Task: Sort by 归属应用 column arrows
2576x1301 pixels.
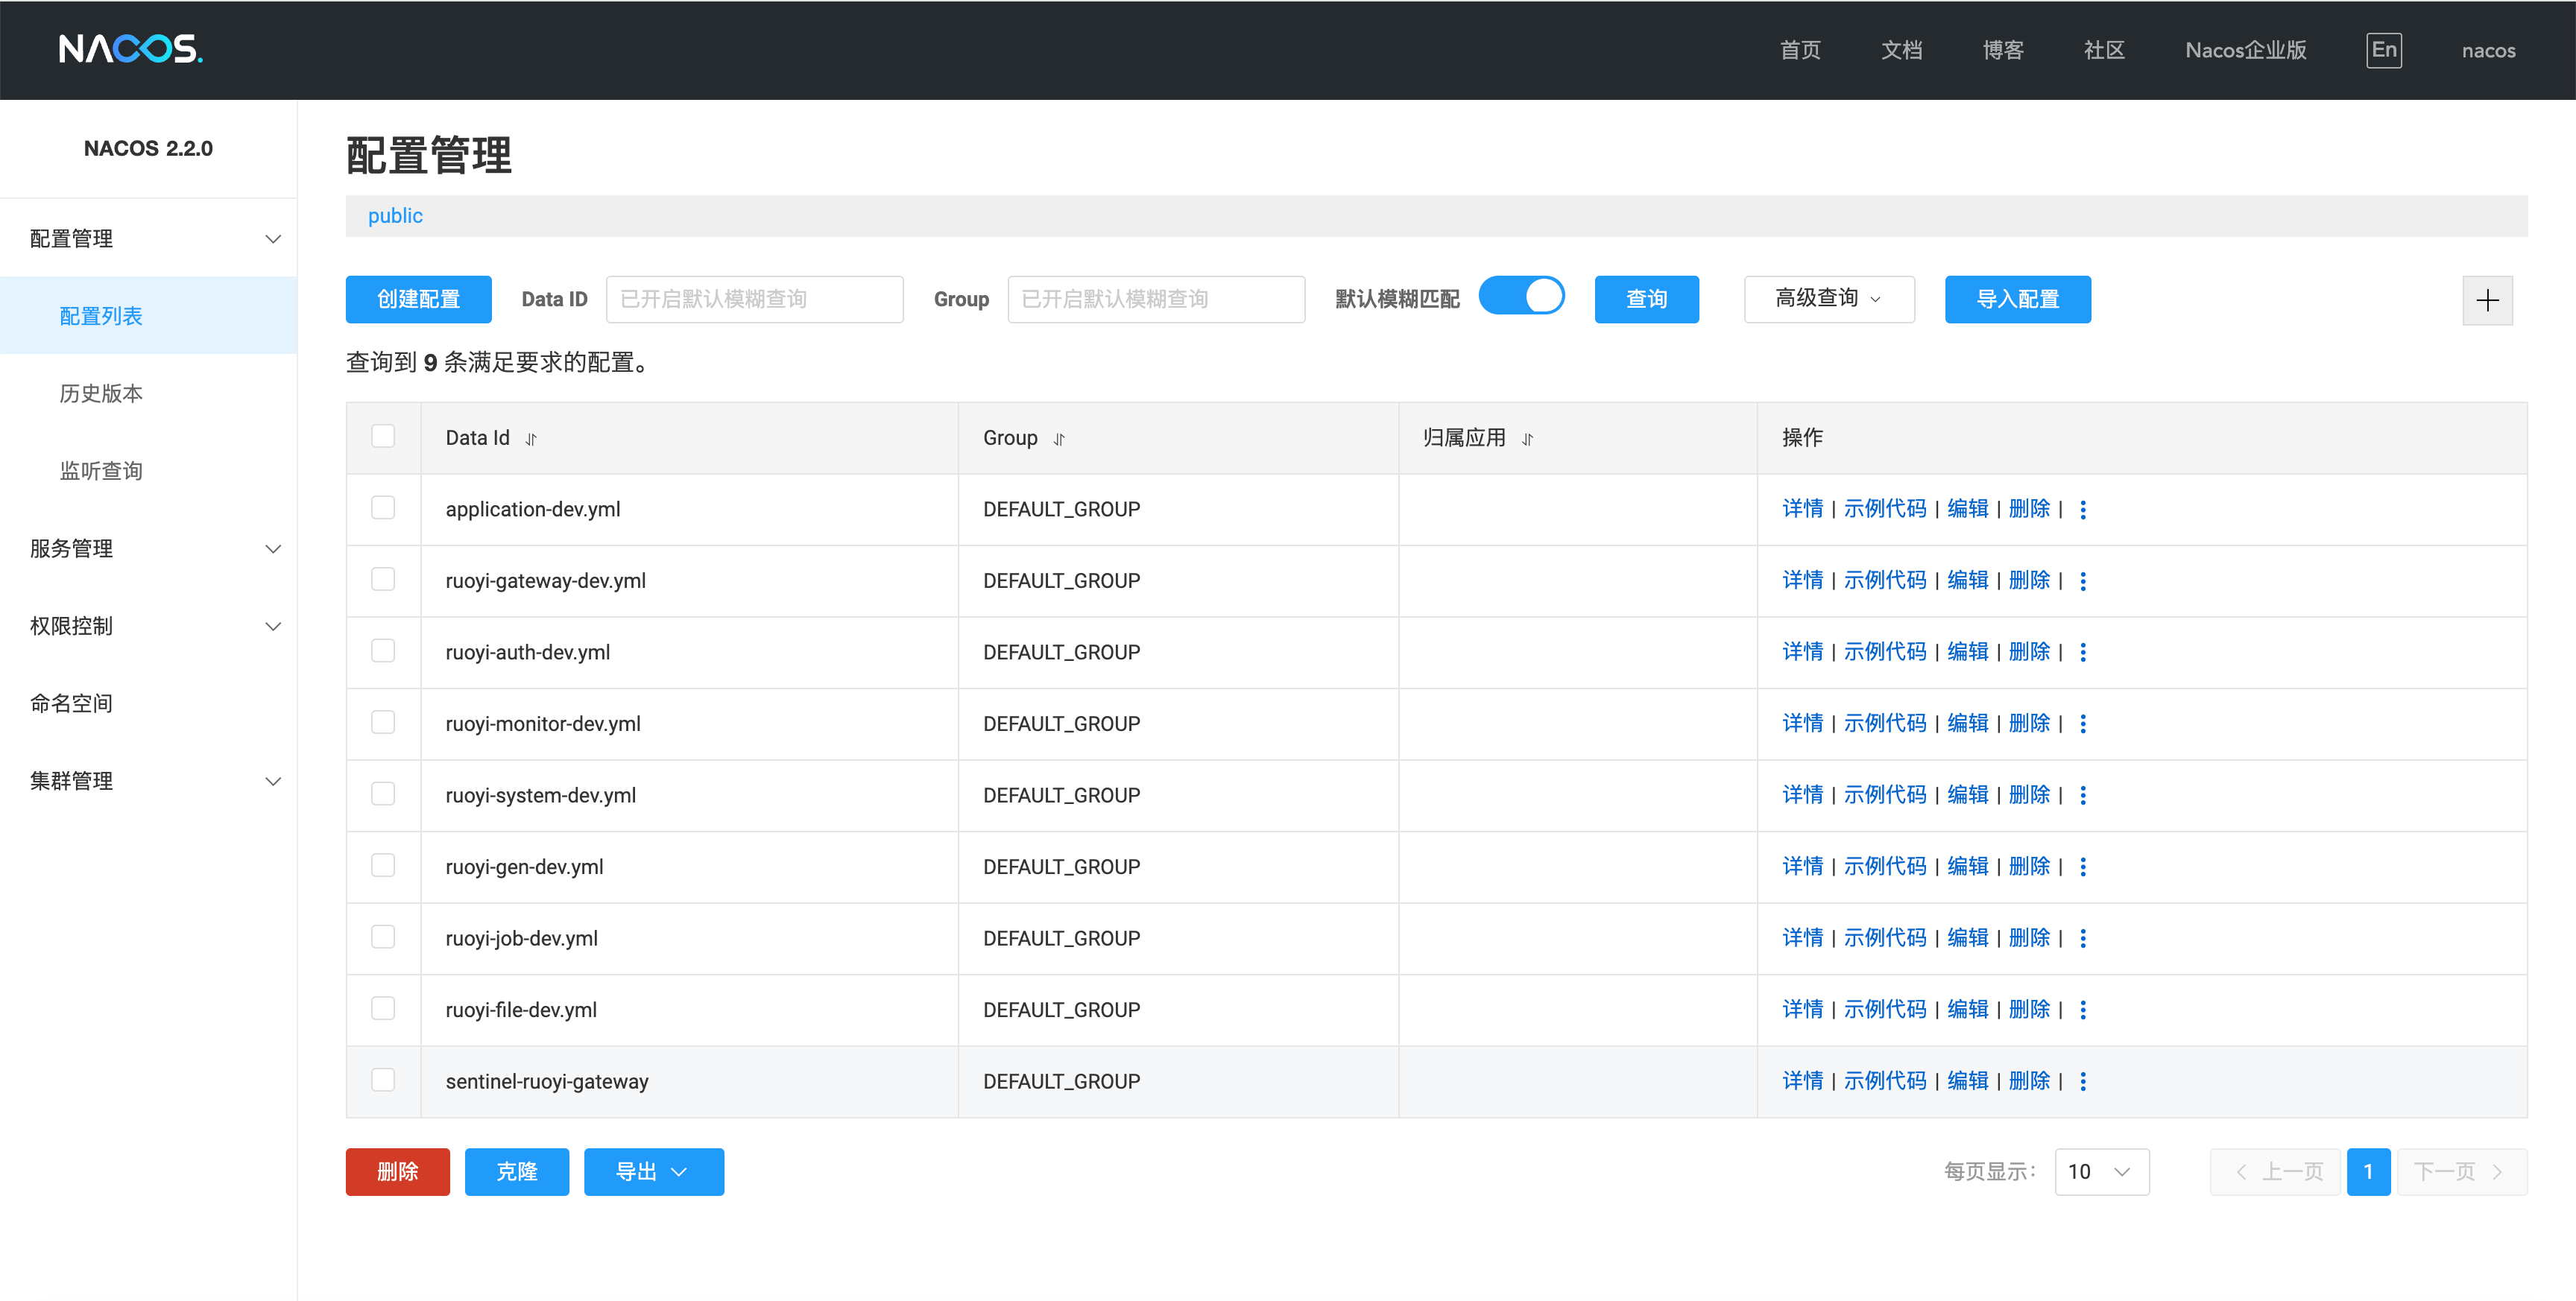Action: pos(1527,439)
